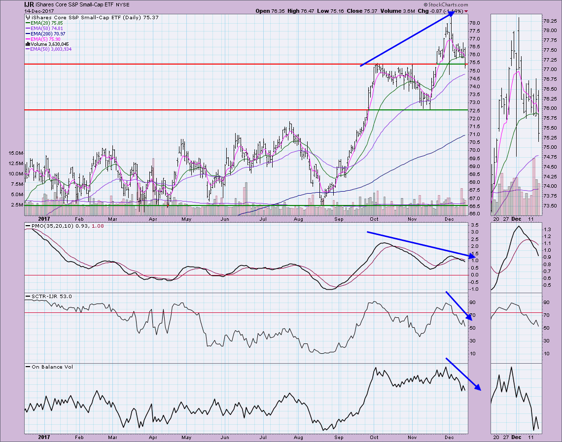Click the blue arrowhead on On Balance Vol panel
The image size is (562, 442).
pyautogui.click(x=477, y=388)
